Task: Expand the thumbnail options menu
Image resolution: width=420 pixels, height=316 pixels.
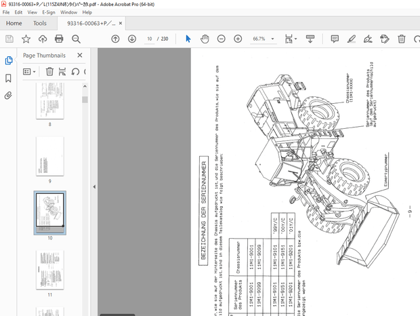Action: 30,71
